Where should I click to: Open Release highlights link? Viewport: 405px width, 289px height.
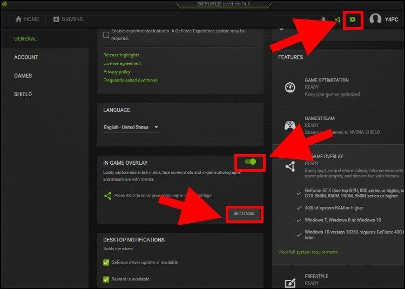[x=121, y=55]
